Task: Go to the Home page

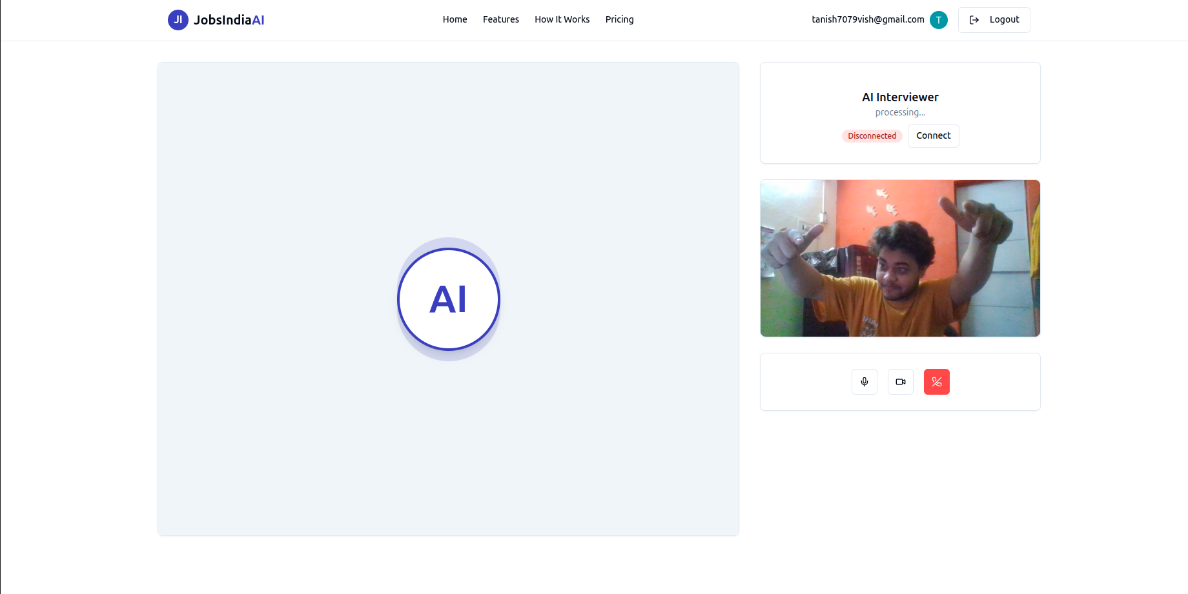Action: pos(455,19)
